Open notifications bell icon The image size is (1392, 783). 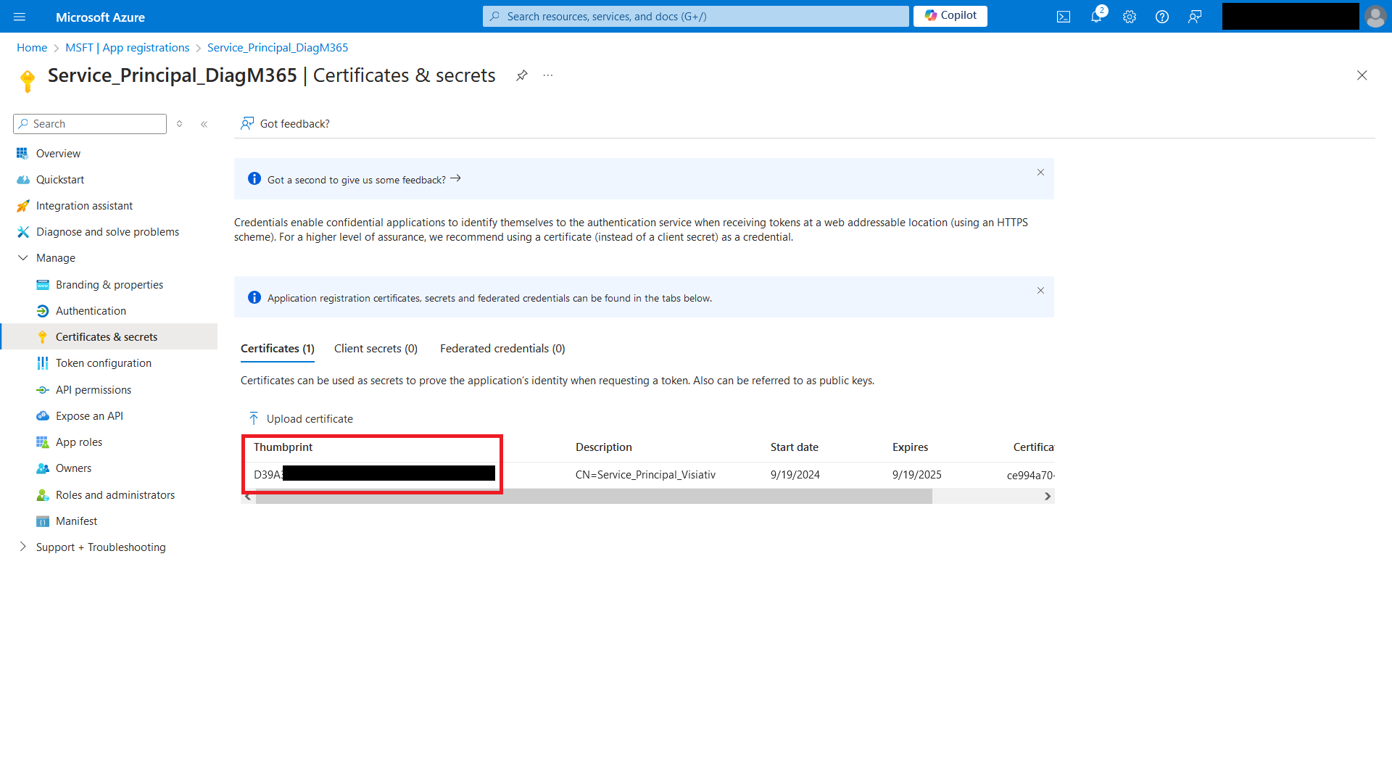click(1096, 17)
